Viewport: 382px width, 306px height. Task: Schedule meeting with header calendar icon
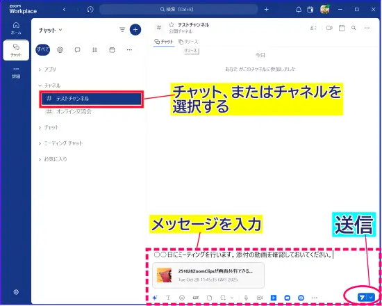[x=342, y=28]
